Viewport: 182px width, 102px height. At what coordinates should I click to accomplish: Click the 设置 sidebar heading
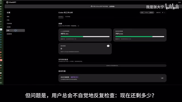(x=9, y=12)
